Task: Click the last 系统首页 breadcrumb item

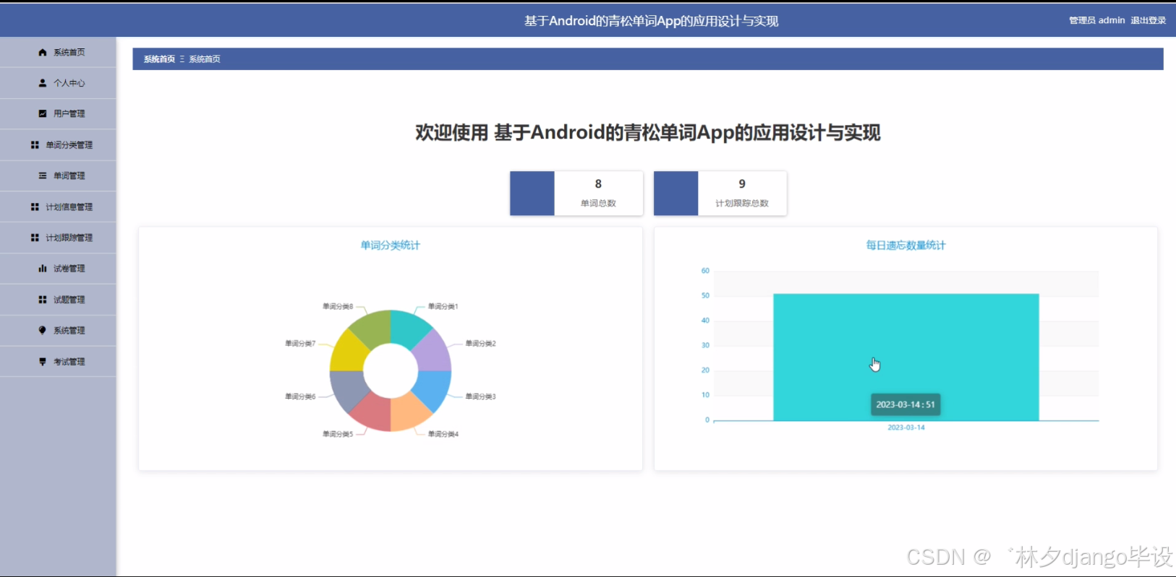Action: click(205, 59)
